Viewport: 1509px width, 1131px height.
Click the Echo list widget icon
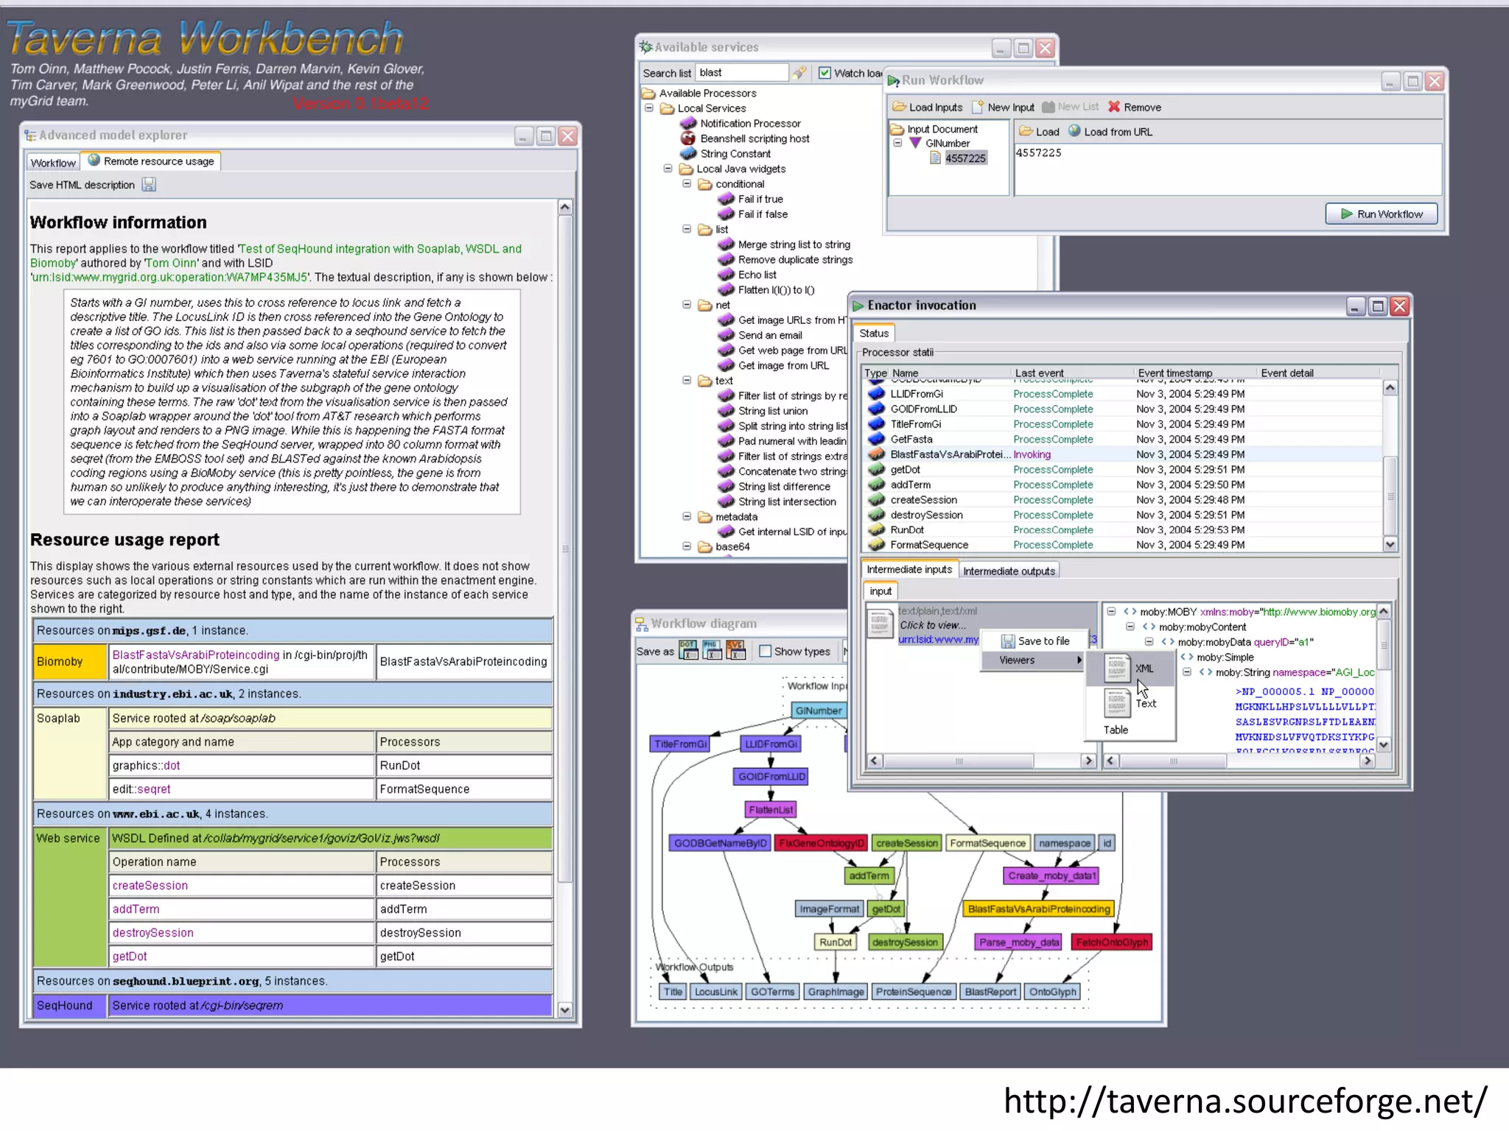726,275
